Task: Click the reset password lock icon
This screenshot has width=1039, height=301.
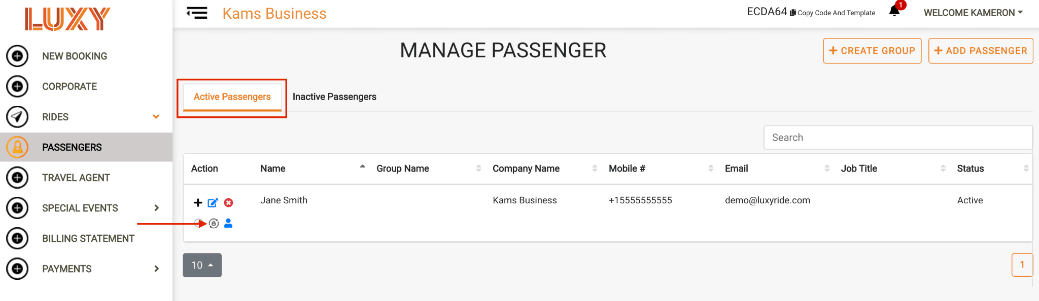Action: [214, 224]
